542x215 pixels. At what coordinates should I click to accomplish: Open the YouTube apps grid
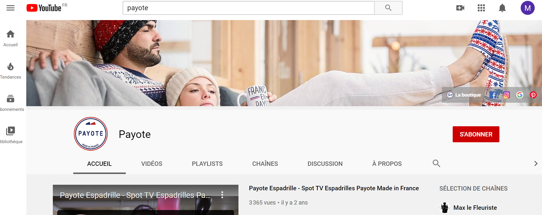(481, 8)
